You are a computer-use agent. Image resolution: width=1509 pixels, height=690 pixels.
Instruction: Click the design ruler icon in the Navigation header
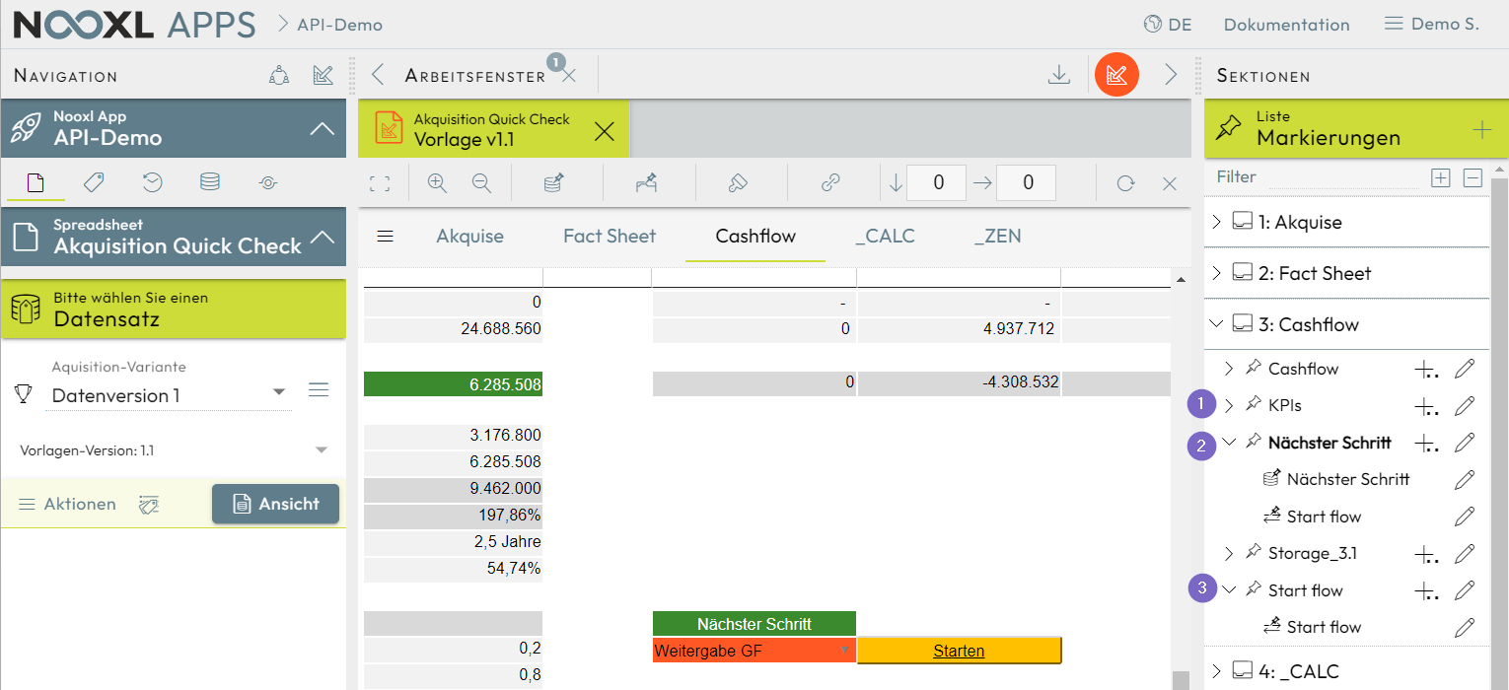(323, 75)
